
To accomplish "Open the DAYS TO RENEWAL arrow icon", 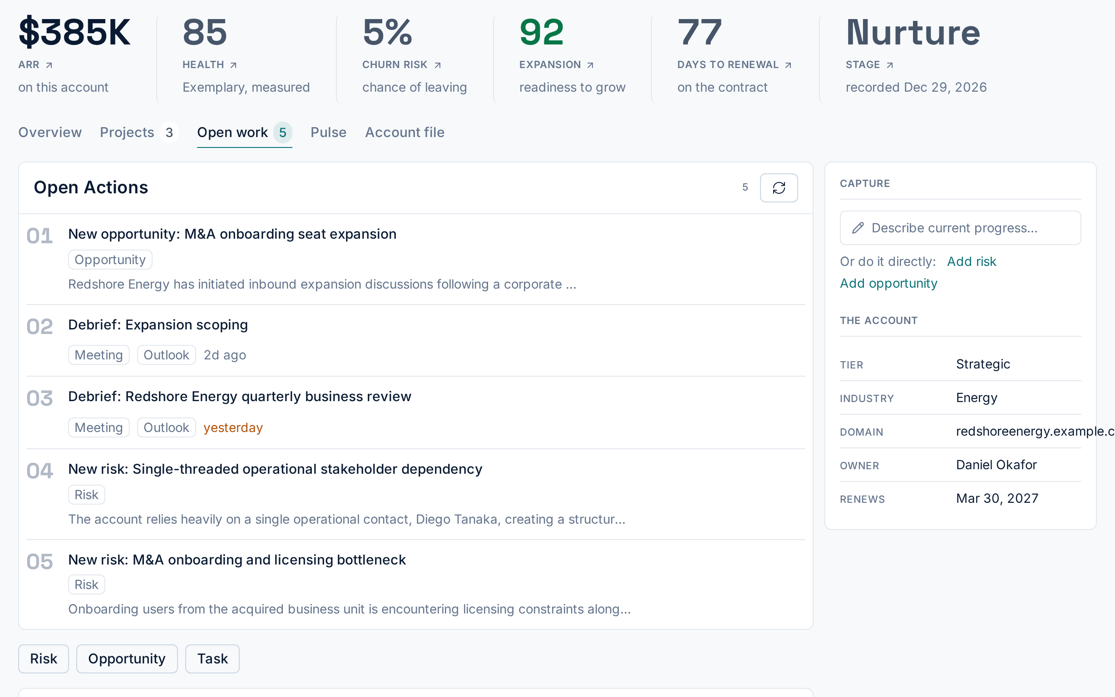I will (788, 65).
